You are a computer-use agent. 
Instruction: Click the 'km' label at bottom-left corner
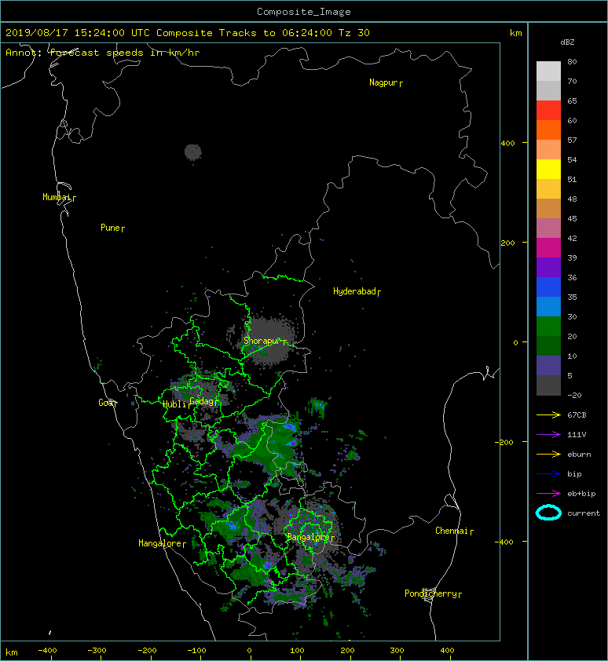12,652
